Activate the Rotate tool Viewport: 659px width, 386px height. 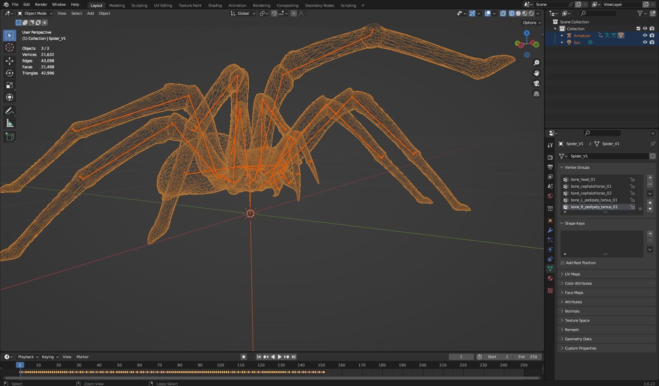(x=10, y=73)
